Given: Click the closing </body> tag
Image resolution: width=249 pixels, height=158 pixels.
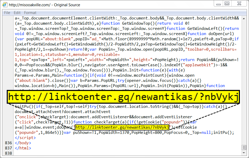Looking at the screenshot, I should point(23,143).
